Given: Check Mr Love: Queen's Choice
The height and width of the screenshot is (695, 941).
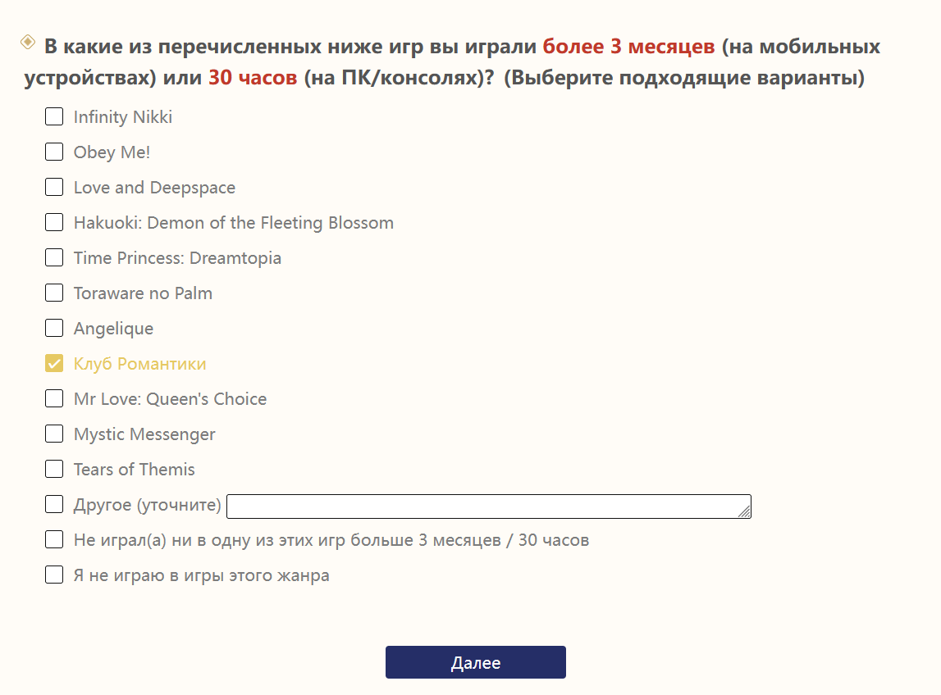Looking at the screenshot, I should [54, 399].
